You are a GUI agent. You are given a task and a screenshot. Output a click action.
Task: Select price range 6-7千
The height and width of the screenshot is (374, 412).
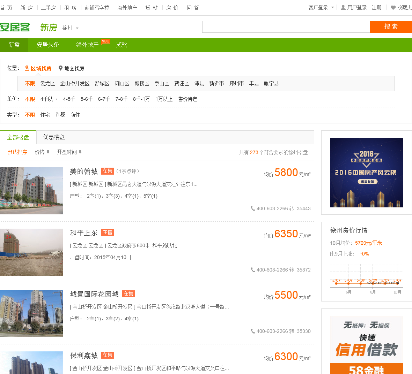104,99
